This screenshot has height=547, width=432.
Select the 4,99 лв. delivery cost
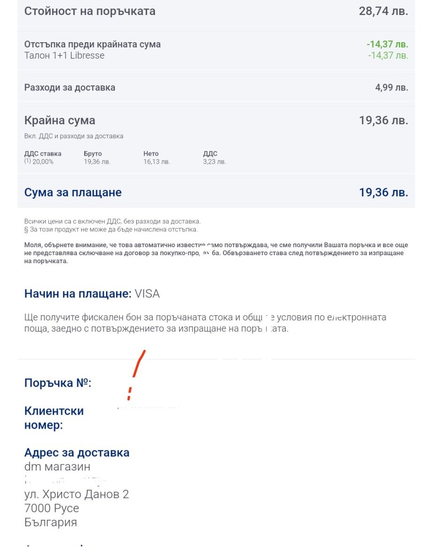click(x=391, y=88)
